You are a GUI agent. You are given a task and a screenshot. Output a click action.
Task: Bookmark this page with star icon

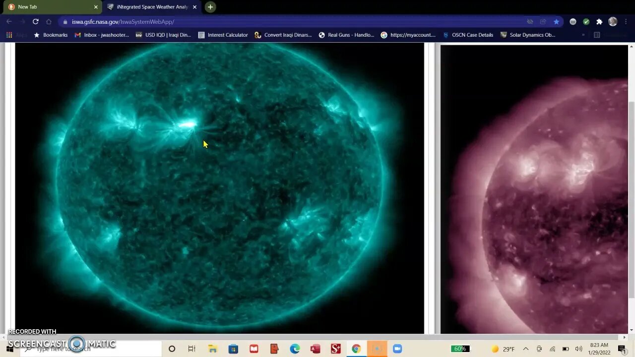point(556,22)
